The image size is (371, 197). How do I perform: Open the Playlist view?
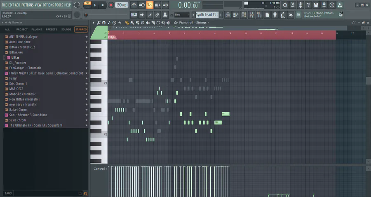click(228, 15)
